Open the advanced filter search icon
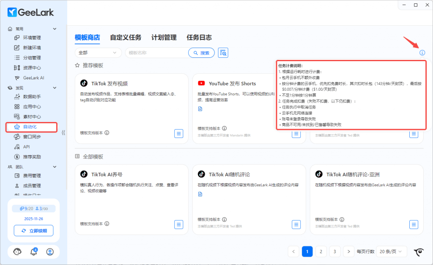The height and width of the screenshot is (265, 433). (x=223, y=53)
